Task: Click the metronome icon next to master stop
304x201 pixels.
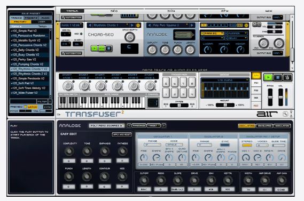Action: (287, 77)
